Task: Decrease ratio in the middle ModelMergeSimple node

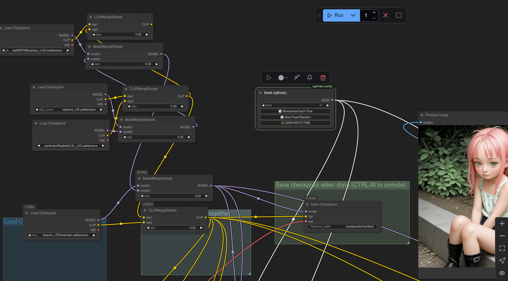Action: tap(124, 137)
